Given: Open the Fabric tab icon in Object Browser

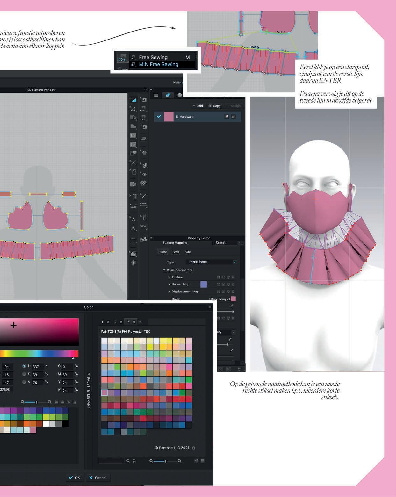Looking at the screenshot, I should (168, 95).
